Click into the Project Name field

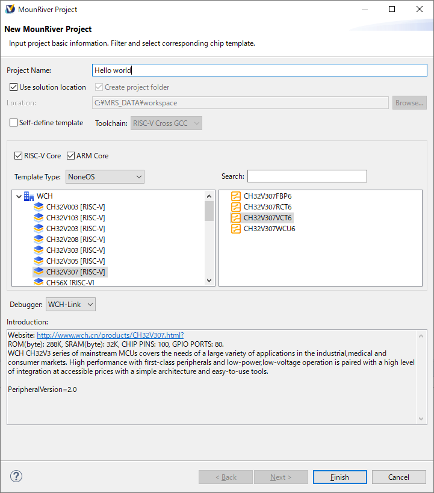coord(260,70)
